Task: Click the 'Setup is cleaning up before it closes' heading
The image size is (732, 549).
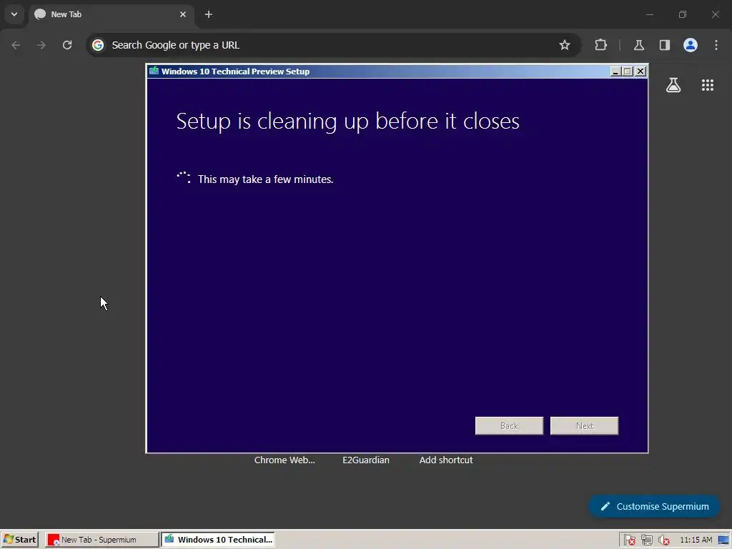Action: coord(348,122)
